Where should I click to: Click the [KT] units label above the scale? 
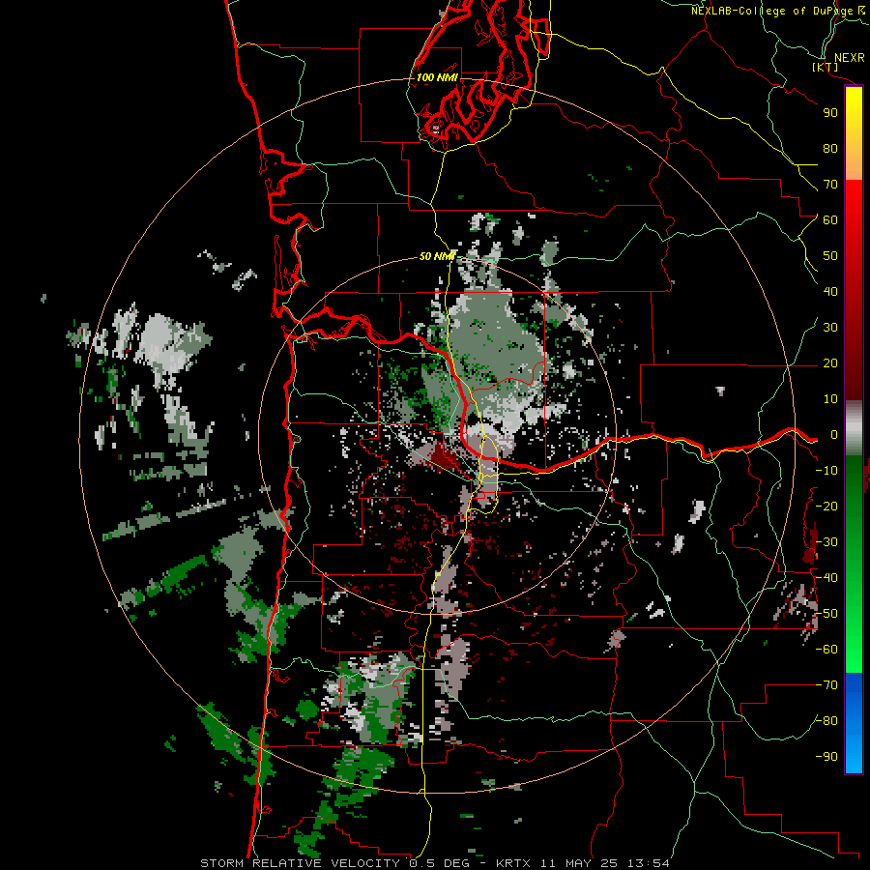(x=825, y=67)
